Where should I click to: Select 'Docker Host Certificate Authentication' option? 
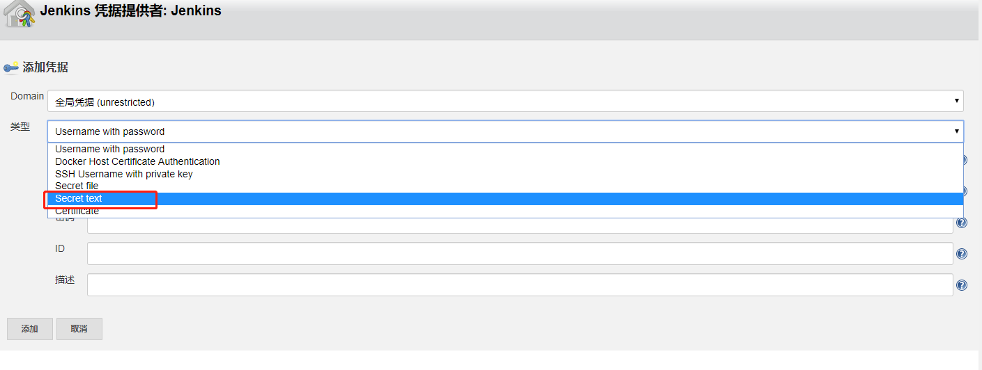click(137, 161)
